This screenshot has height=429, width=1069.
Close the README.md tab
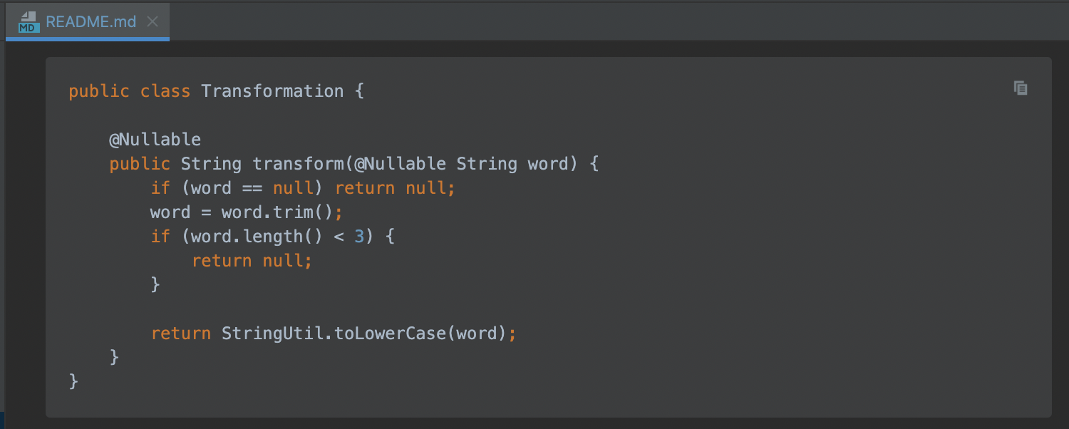pyautogui.click(x=152, y=21)
